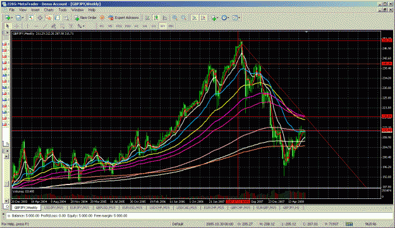Image resolution: width=395 pixels, height=228 pixels.
Task: Switch to M5 timeframe
Action: [x=110, y=26]
